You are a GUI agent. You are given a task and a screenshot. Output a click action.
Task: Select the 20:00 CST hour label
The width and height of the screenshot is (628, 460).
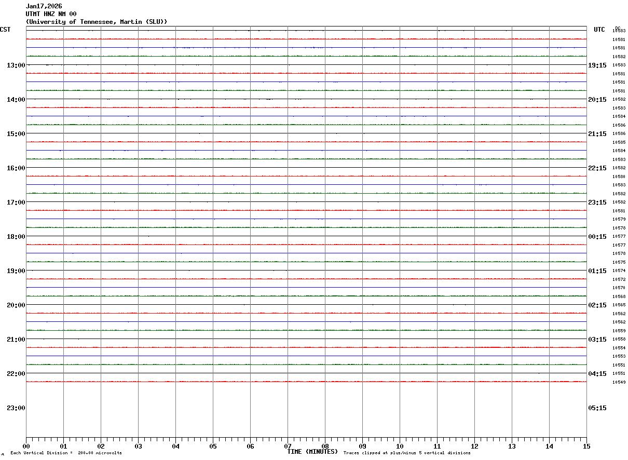pyautogui.click(x=16, y=305)
